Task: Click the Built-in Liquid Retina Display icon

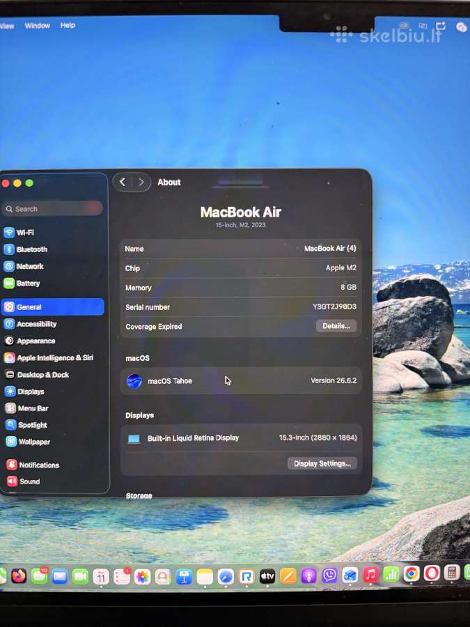Action: [134, 439]
